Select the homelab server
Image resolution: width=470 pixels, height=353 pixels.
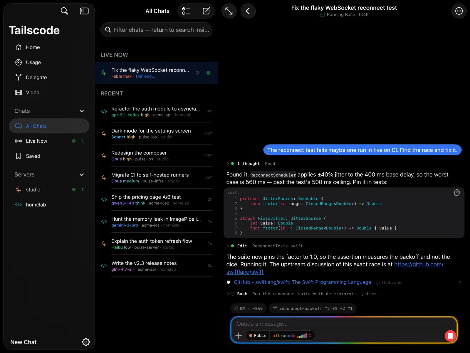(49, 205)
